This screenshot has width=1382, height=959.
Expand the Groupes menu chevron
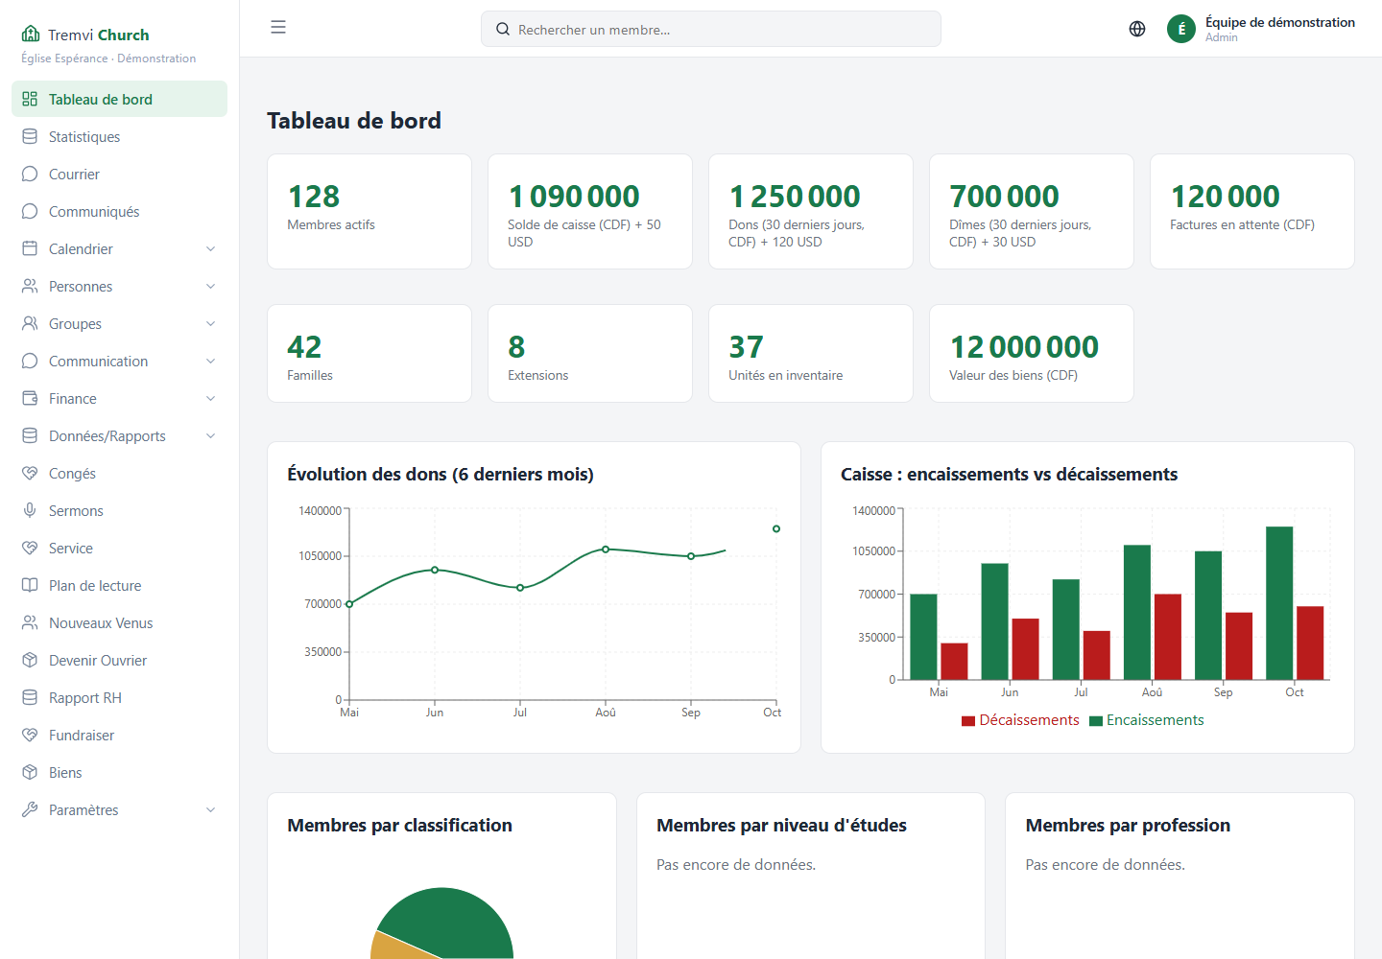(x=210, y=324)
